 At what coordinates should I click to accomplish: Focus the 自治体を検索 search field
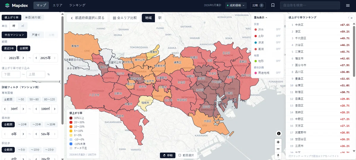(x=310, y=5)
